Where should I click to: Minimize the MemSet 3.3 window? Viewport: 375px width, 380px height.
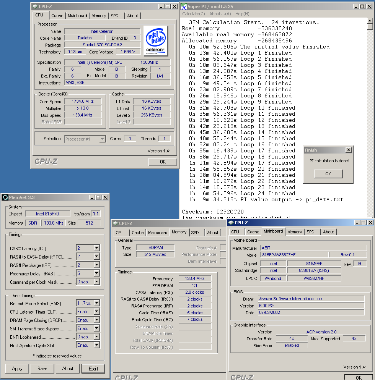point(92,197)
